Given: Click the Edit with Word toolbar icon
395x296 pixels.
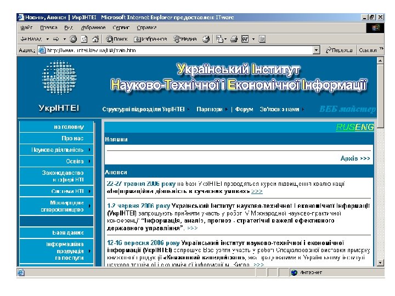Looking at the screenshot, I should point(245,39).
